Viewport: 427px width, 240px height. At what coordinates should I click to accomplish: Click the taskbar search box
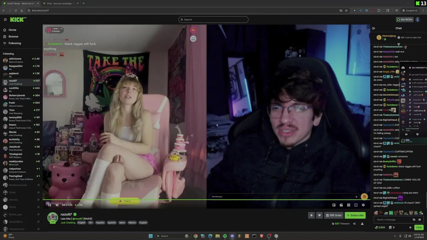pyautogui.click(x=173, y=236)
